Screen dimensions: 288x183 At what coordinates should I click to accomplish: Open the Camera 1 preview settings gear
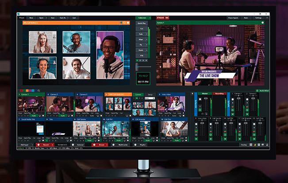pyautogui.click(x=262, y=23)
